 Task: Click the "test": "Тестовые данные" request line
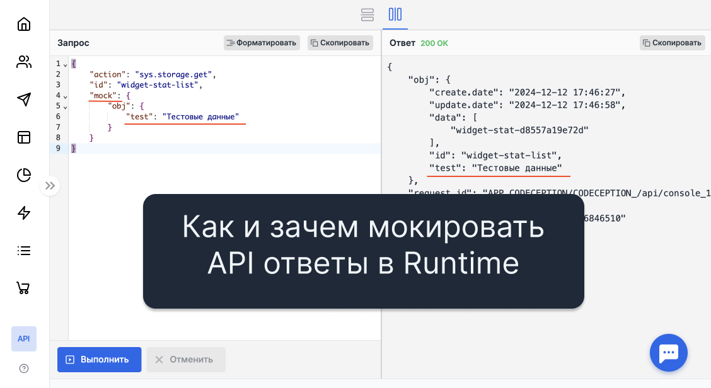[182, 117]
